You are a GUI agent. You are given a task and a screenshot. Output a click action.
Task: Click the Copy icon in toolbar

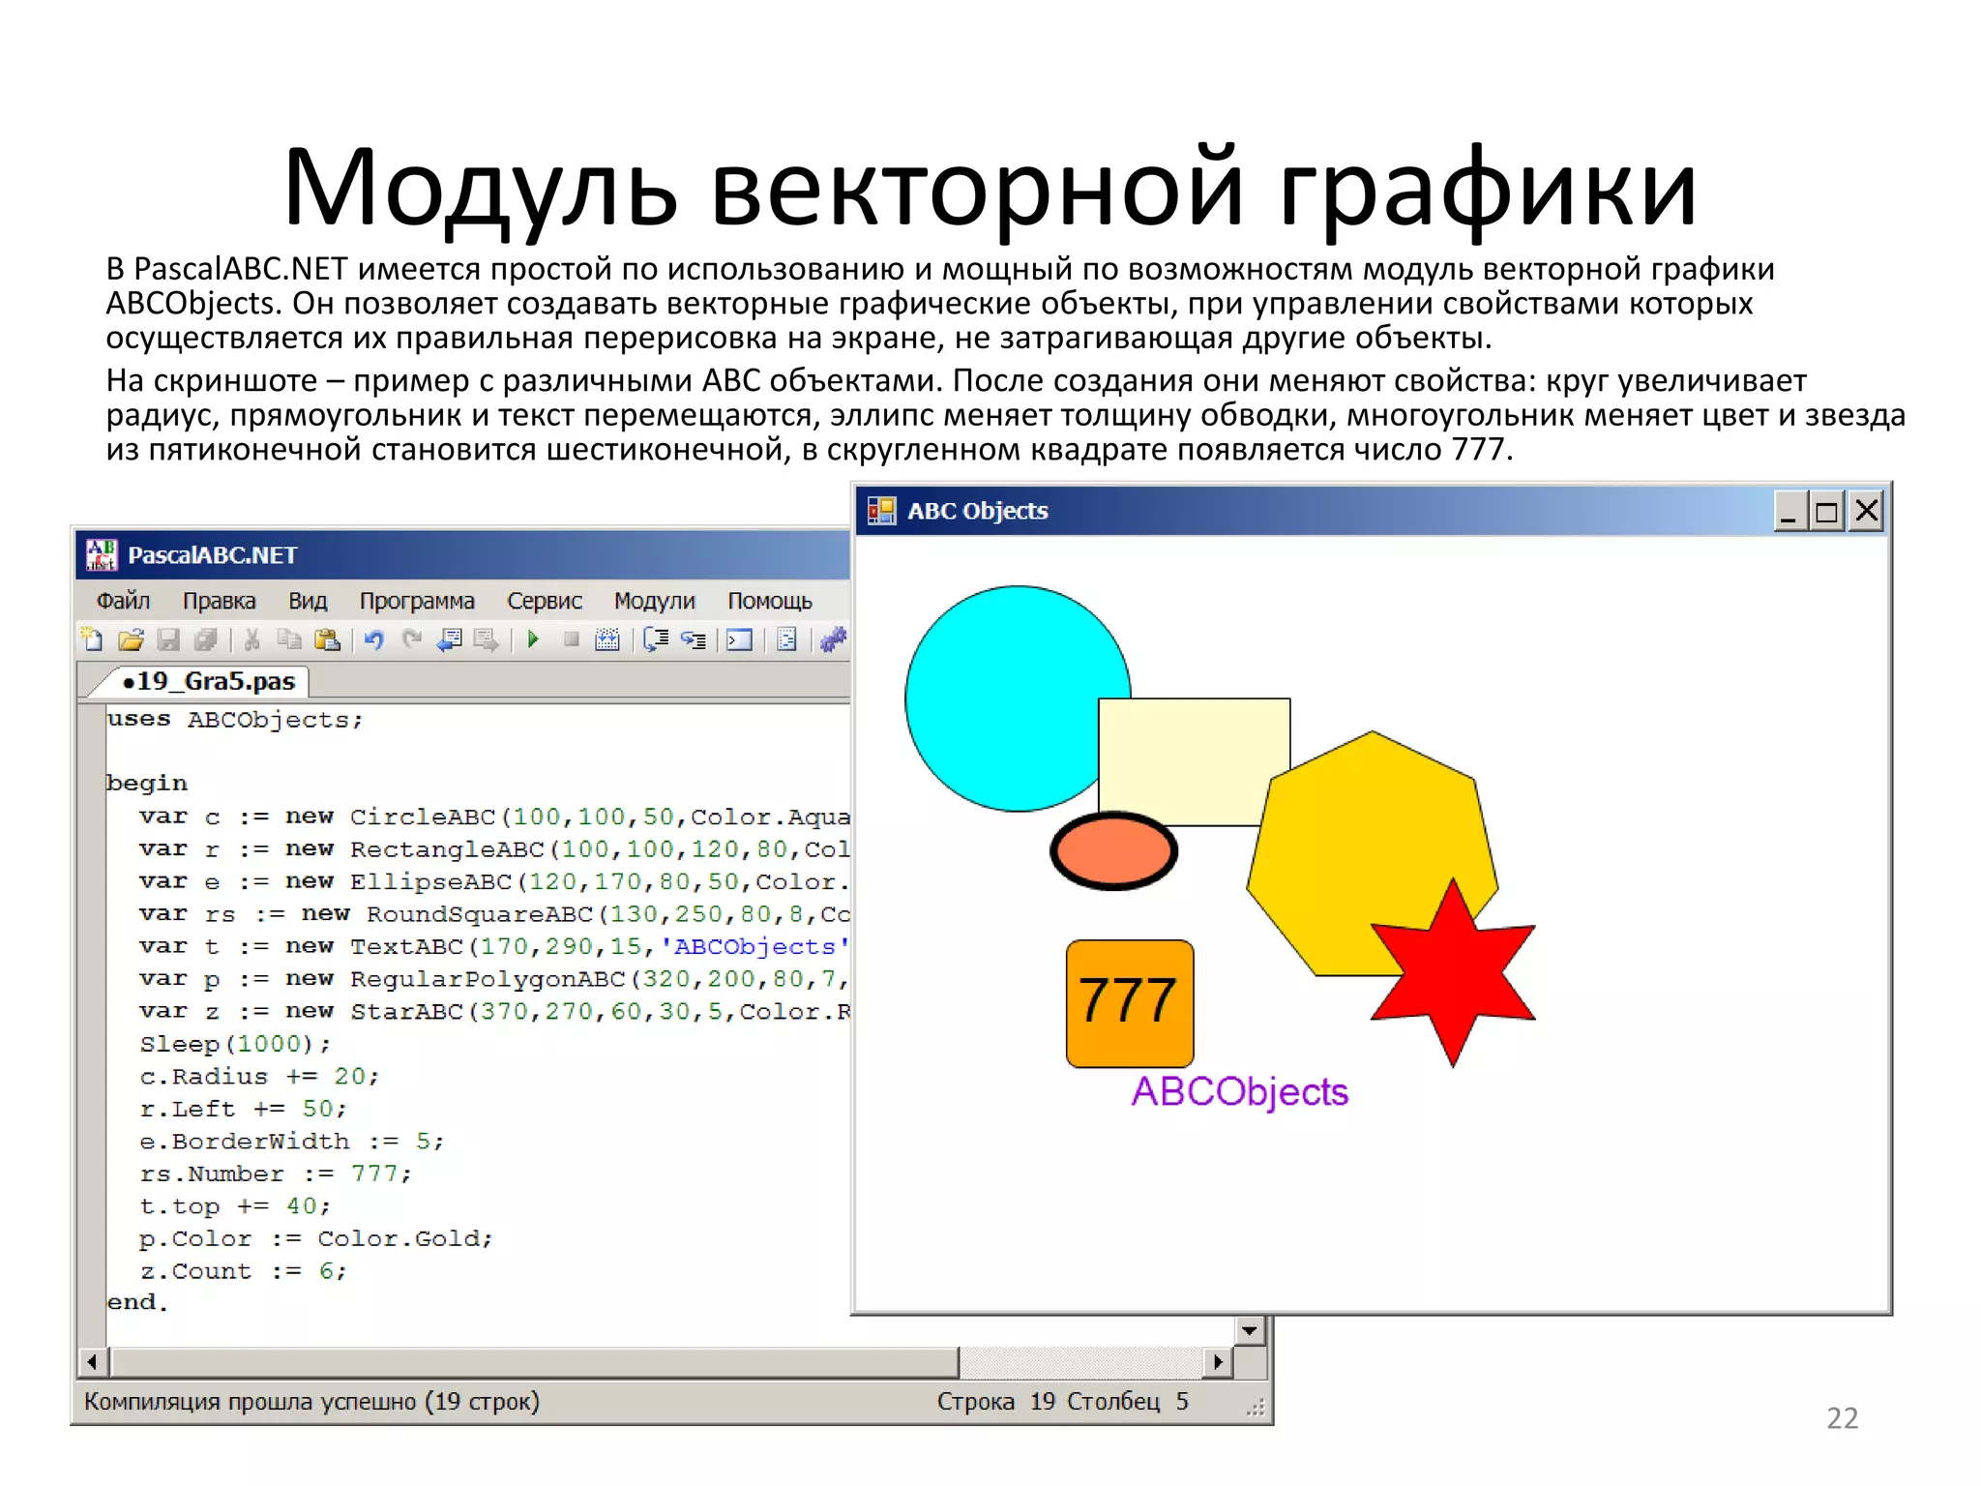[289, 639]
